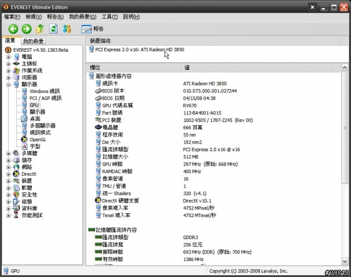Click the 裝置 devices icon
Screen dimensions: 351x277
(x=16, y=181)
